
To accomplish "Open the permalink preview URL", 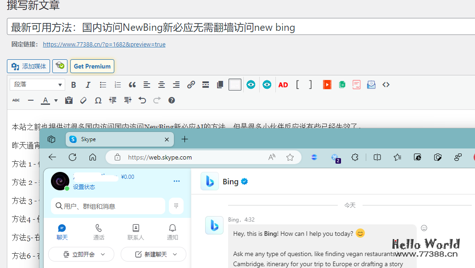I will 104,44.
